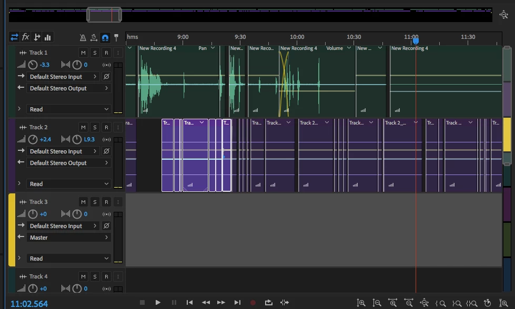The image size is (515, 309).
Task: Arm Track 1 for recording
Action: (106, 53)
